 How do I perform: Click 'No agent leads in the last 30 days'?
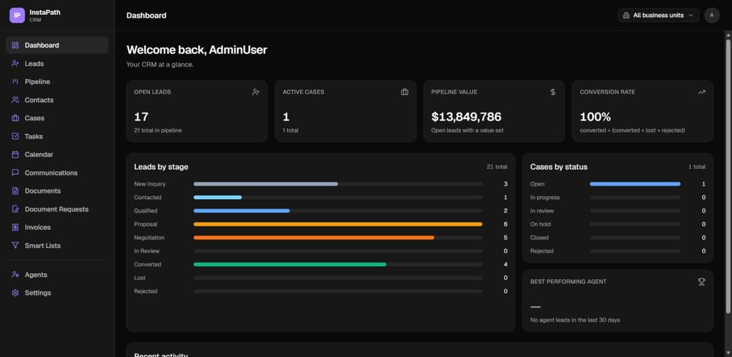[575, 320]
